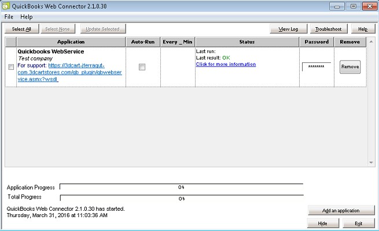Remove the Quickbooks WebService application
Viewport: 379px width, 231px height.
tap(350, 67)
